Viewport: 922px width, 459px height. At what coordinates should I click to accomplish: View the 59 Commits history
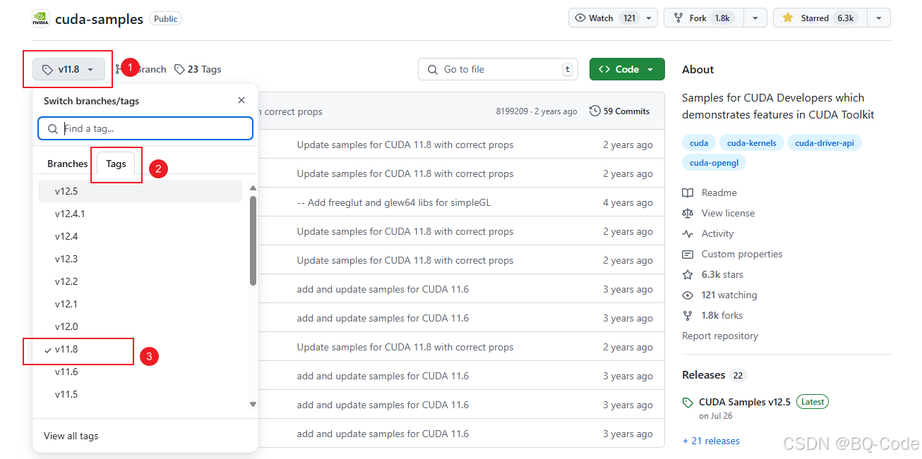click(619, 111)
